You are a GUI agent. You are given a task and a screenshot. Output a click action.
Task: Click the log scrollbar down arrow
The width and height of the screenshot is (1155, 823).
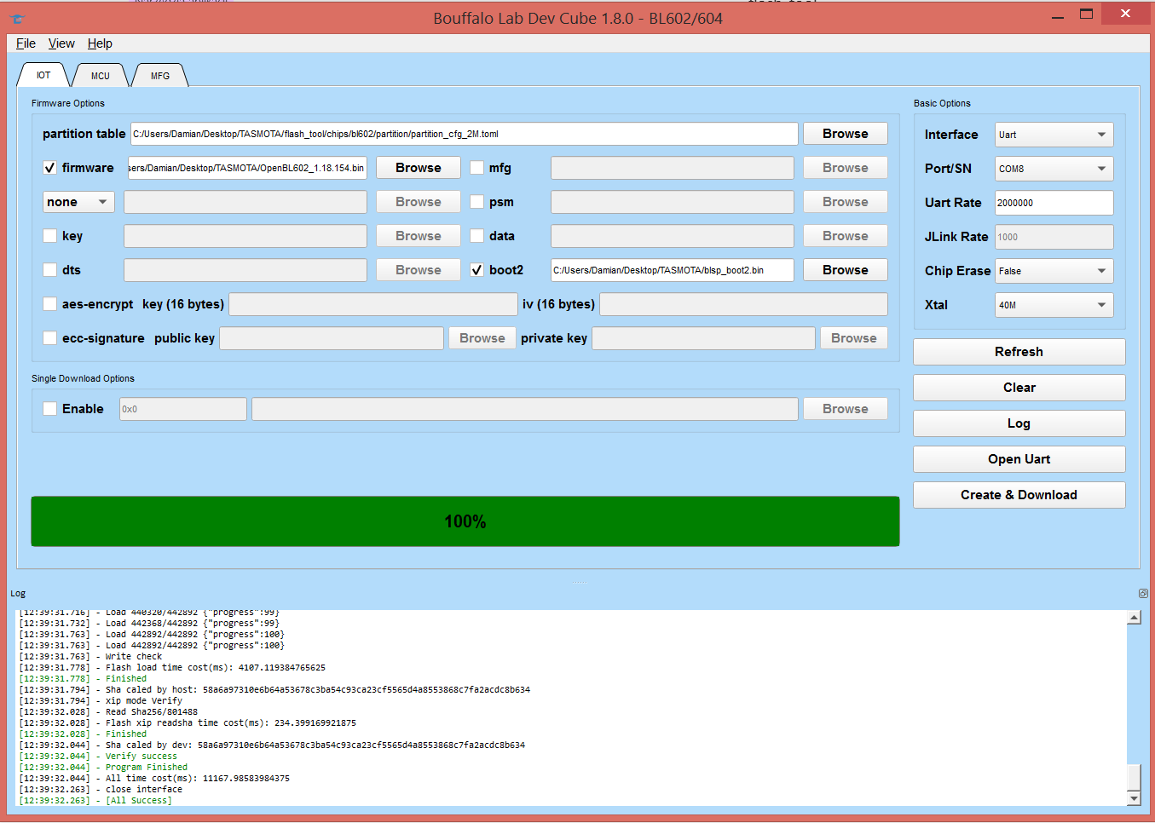(x=1134, y=798)
